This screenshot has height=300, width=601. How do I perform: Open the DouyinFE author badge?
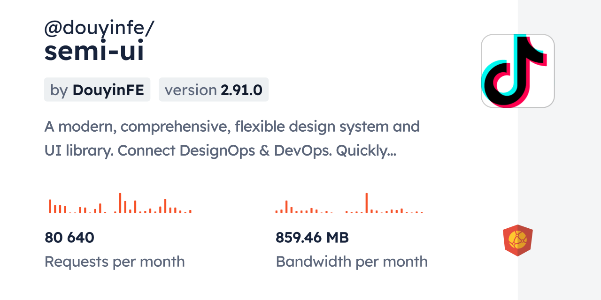[x=97, y=90]
